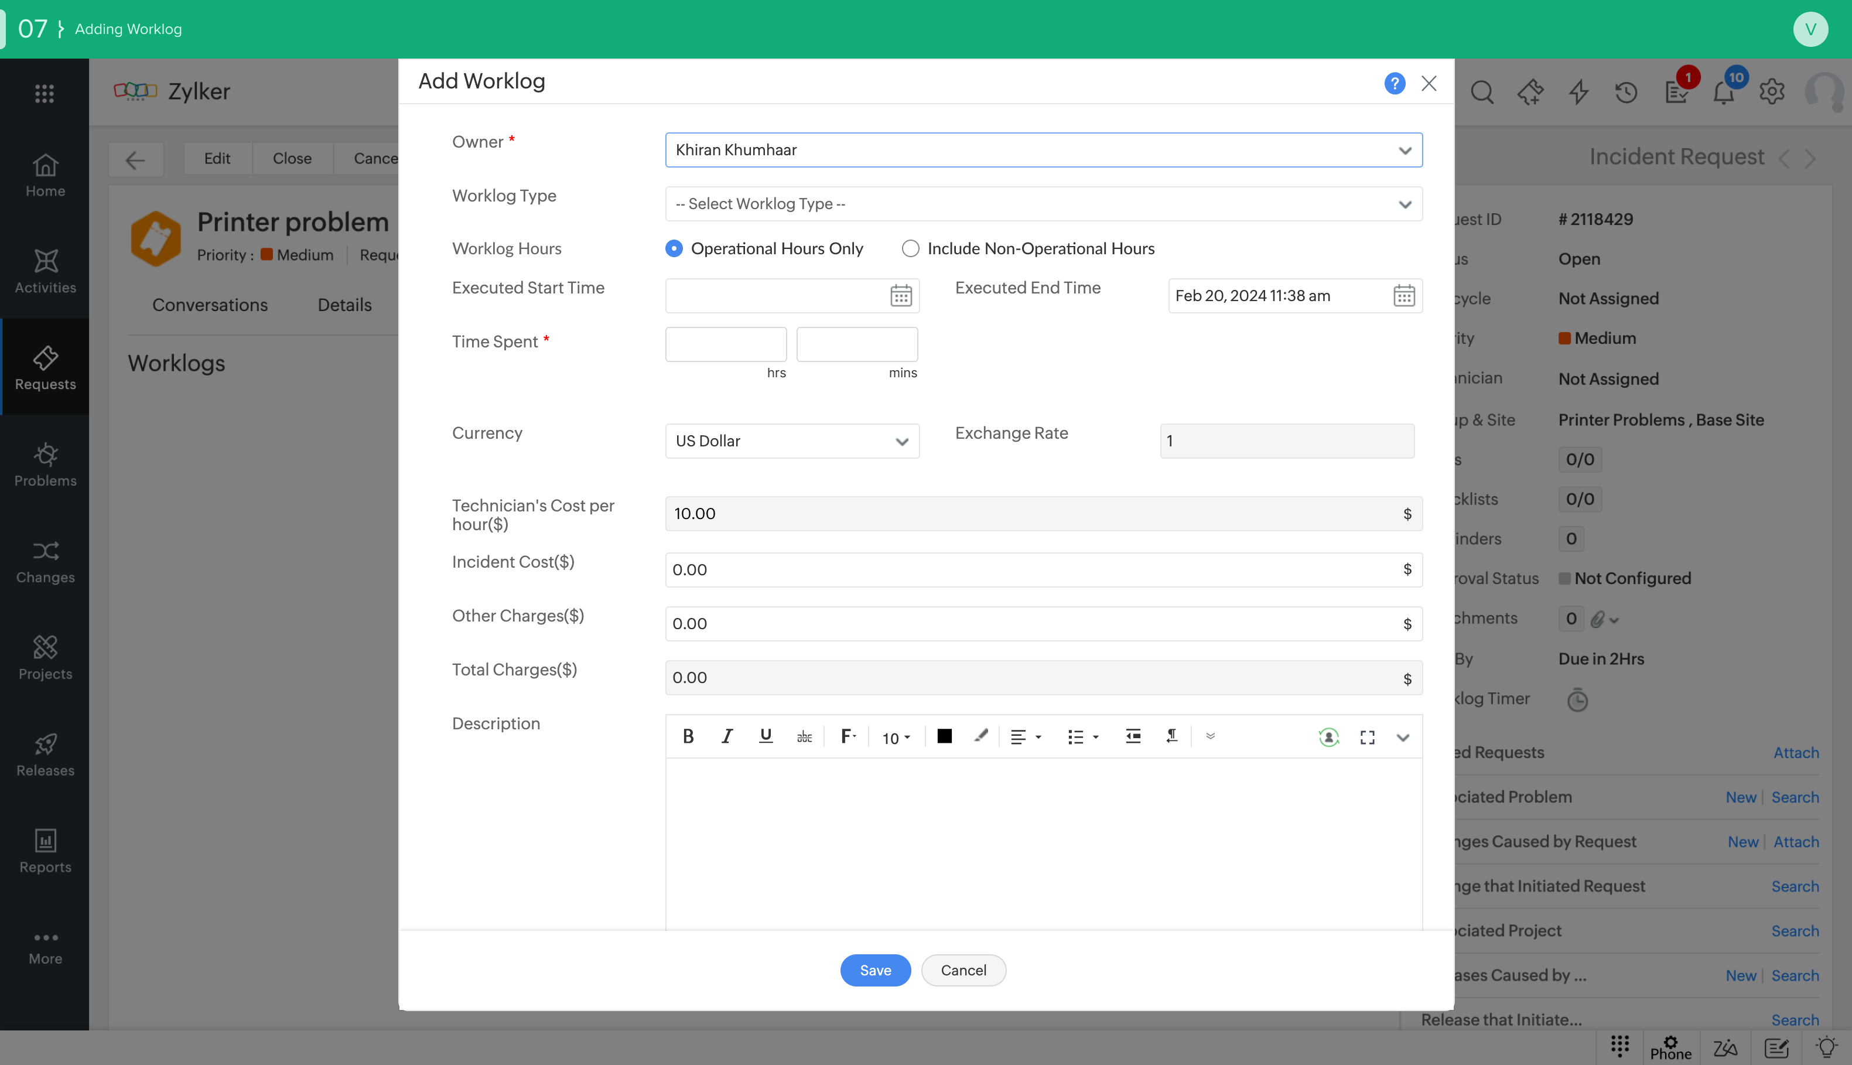
Task: Open the Owner dropdown
Action: (x=1043, y=150)
